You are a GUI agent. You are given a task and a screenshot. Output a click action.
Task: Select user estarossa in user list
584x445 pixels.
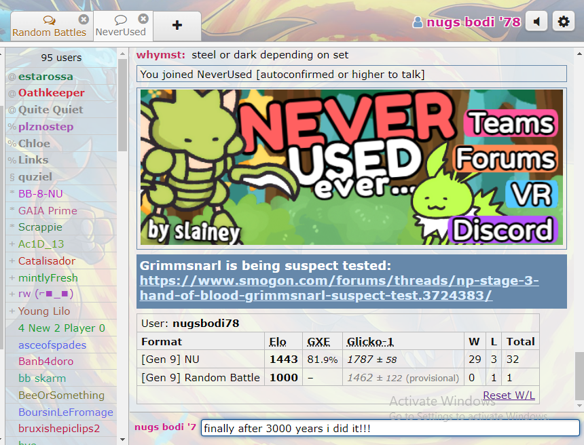[x=61, y=76]
